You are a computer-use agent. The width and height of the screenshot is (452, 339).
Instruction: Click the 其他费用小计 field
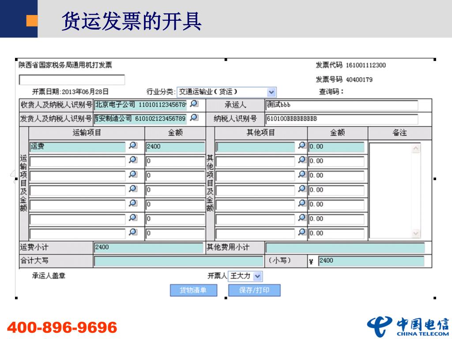tap(345, 248)
